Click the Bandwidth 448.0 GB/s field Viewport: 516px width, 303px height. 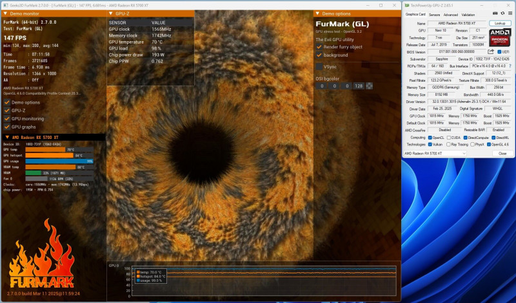[495, 95]
